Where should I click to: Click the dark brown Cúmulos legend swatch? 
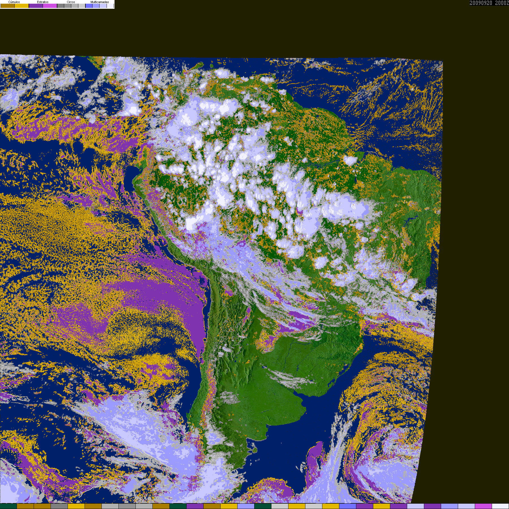point(8,6)
